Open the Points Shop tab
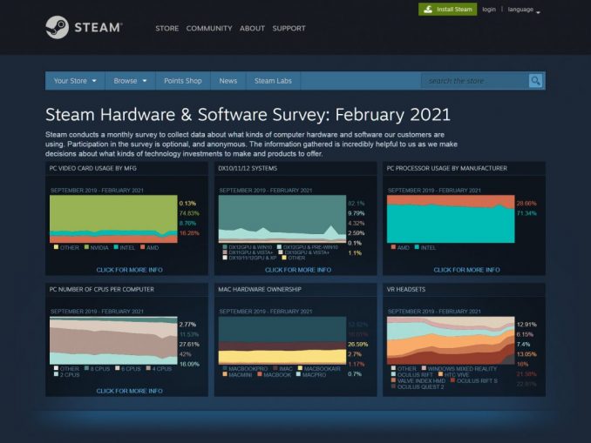 pyautogui.click(x=183, y=81)
